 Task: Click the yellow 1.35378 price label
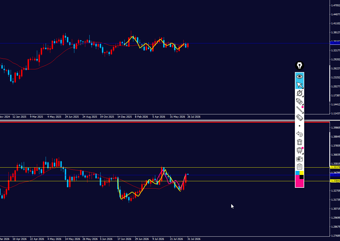tap(335, 167)
